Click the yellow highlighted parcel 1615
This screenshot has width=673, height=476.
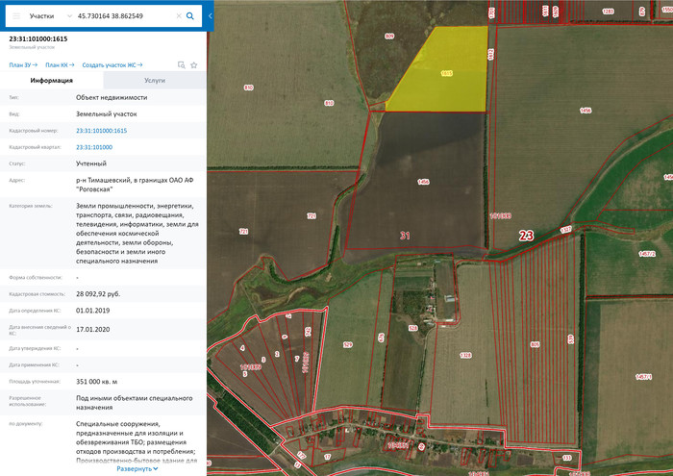pos(444,72)
